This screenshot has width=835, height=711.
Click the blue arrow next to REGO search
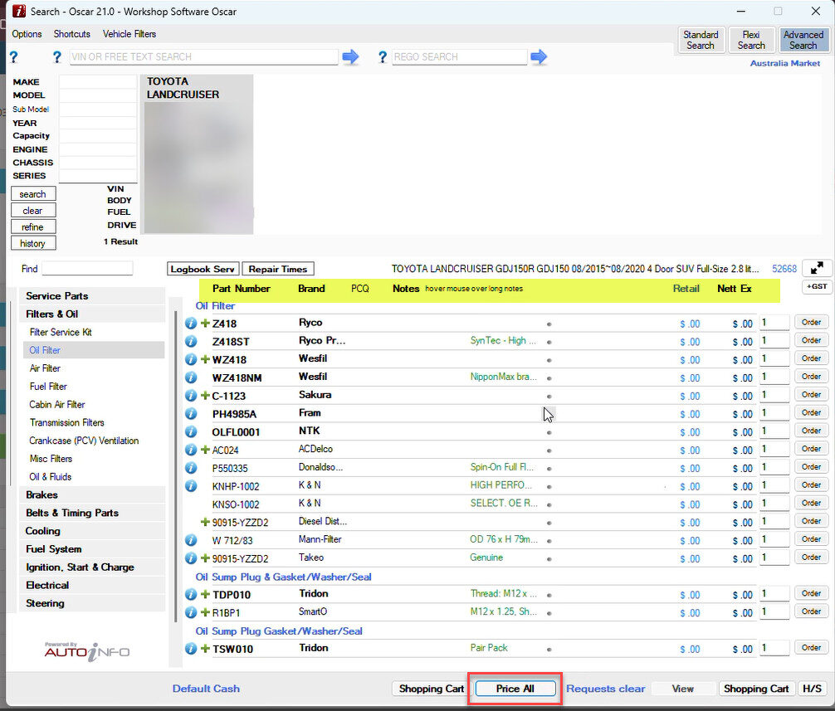pos(539,56)
